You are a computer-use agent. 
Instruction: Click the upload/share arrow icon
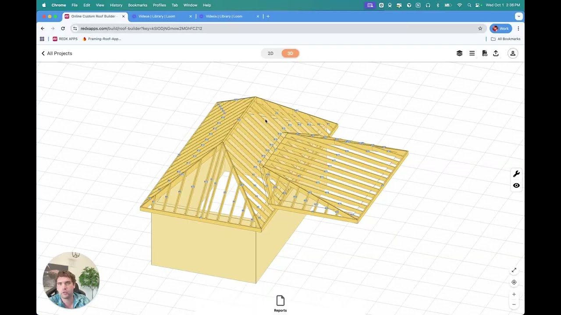click(496, 53)
